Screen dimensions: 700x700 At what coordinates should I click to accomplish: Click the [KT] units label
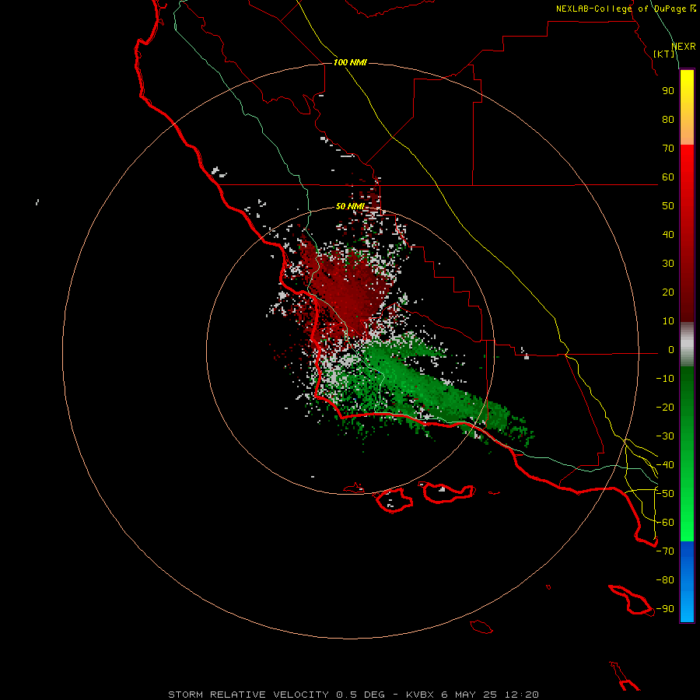click(x=664, y=54)
